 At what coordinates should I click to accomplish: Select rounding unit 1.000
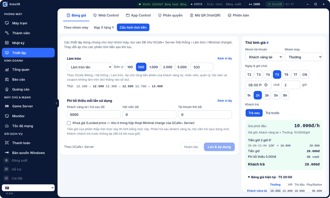(154, 67)
